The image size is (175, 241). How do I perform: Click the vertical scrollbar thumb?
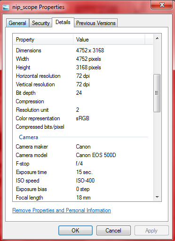click(157, 93)
